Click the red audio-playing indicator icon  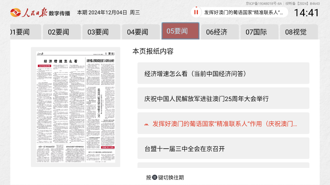pos(146,124)
